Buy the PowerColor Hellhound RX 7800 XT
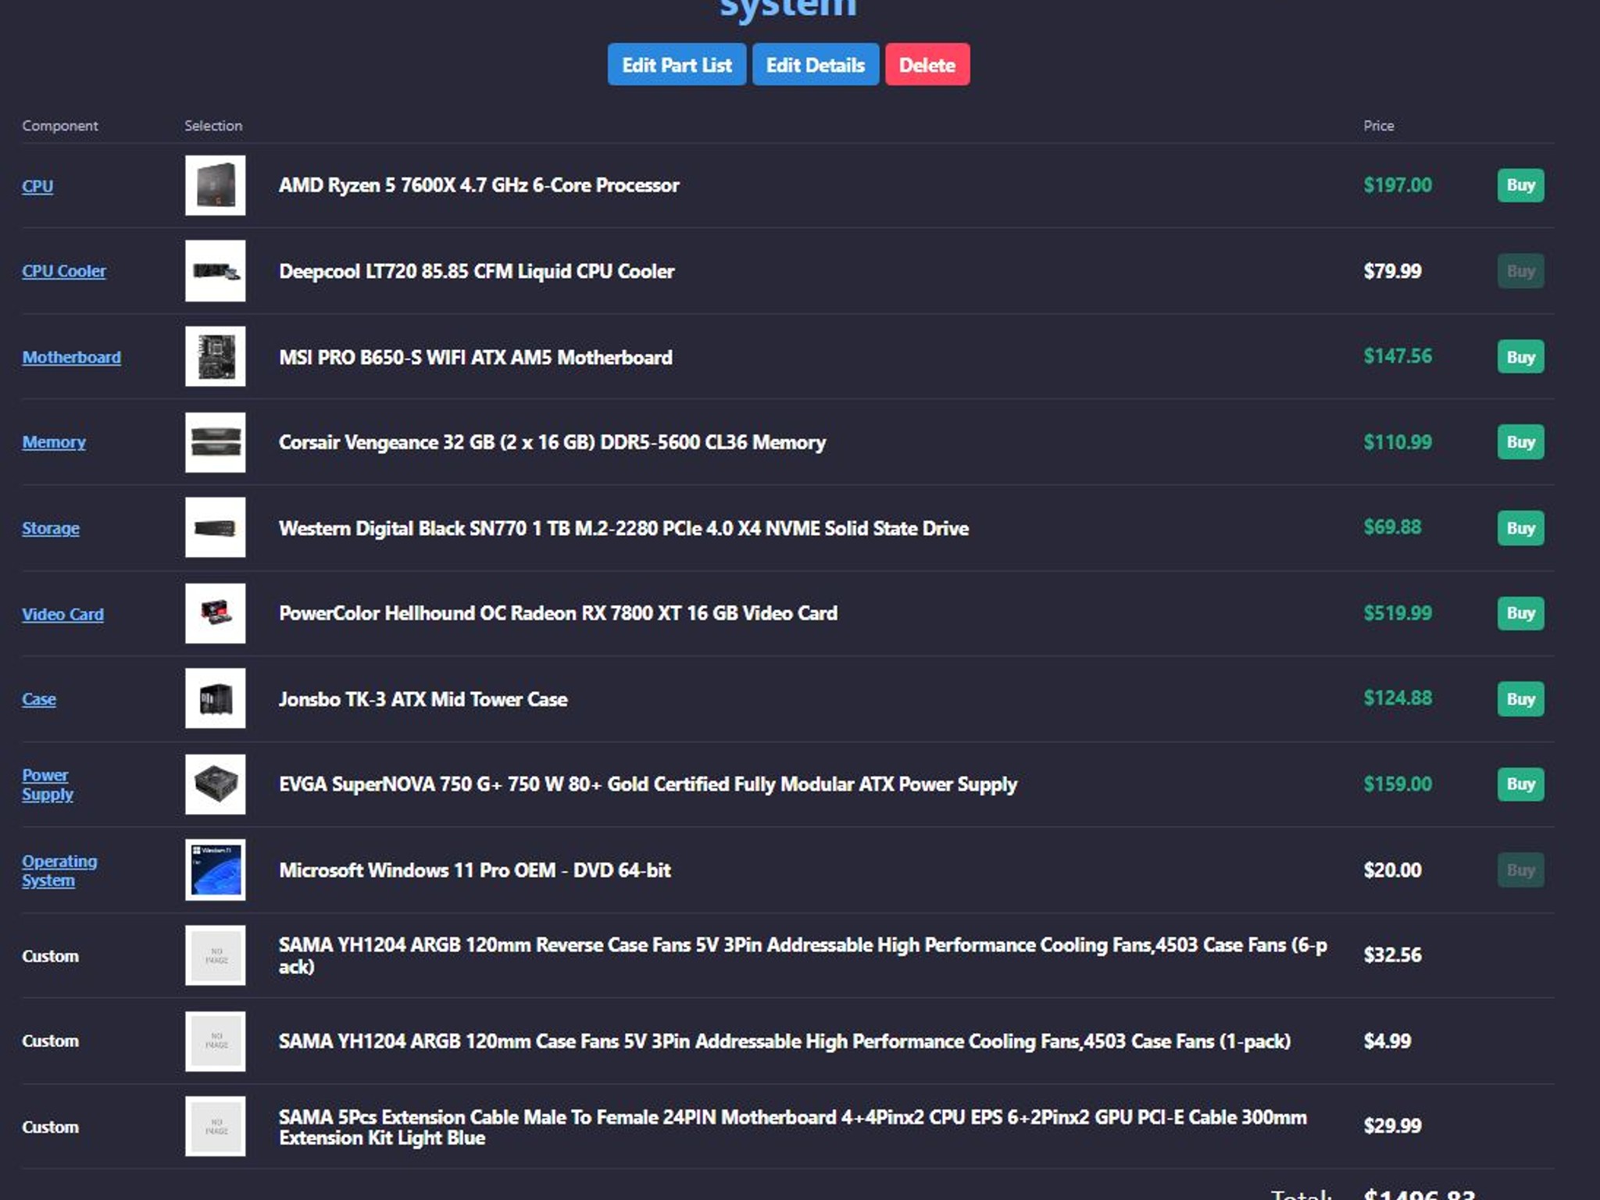This screenshot has height=1200, width=1600. [1520, 613]
